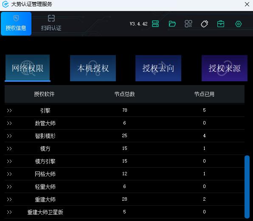This screenshot has height=221, width=253.
Task: Select the 授权信息 tab
Action: [16, 24]
